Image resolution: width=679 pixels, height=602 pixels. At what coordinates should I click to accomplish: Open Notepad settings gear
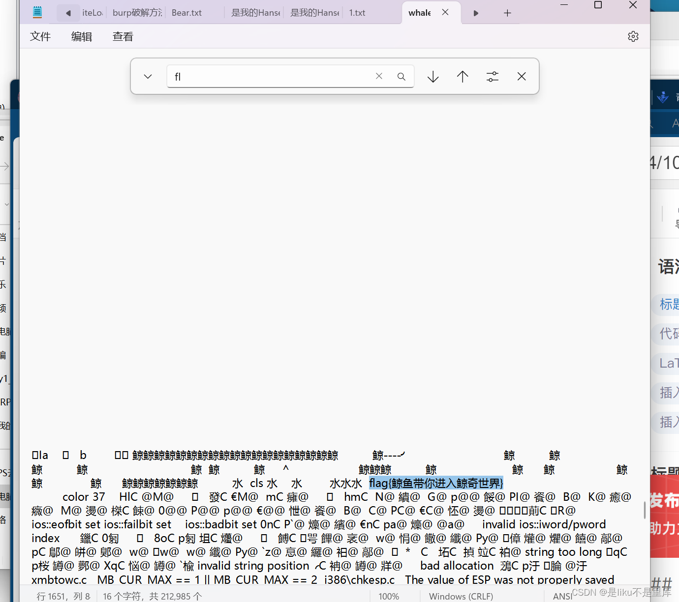[x=633, y=36]
